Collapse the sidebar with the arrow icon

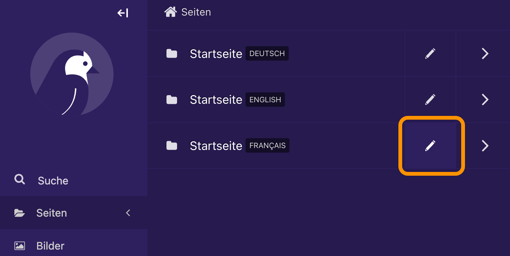123,13
